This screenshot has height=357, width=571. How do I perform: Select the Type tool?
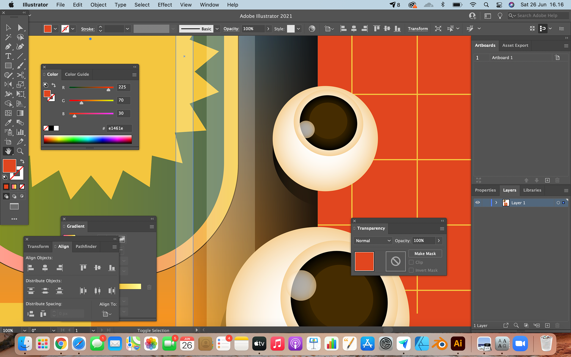point(8,56)
